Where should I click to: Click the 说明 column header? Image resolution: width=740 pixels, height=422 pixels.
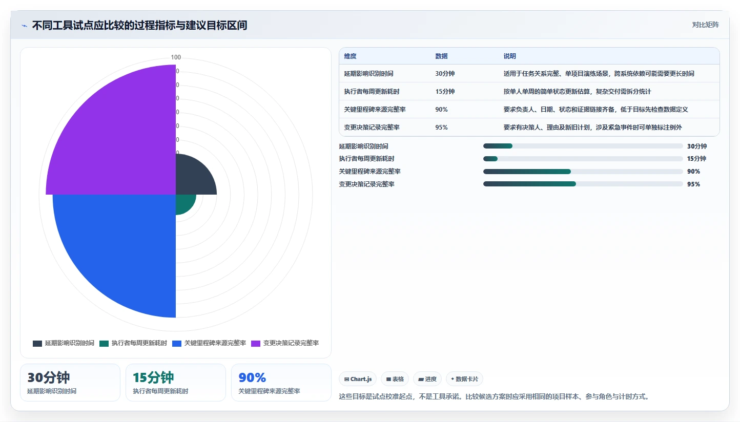tap(510, 56)
